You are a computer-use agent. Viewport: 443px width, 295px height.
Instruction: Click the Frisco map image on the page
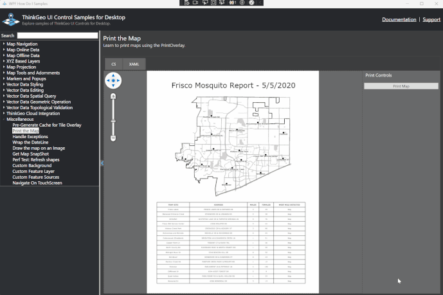[233, 146]
